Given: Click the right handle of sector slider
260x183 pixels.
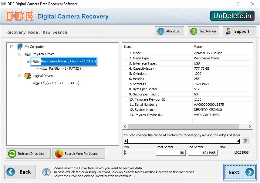Looking at the screenshot, I should tap(238, 141).
